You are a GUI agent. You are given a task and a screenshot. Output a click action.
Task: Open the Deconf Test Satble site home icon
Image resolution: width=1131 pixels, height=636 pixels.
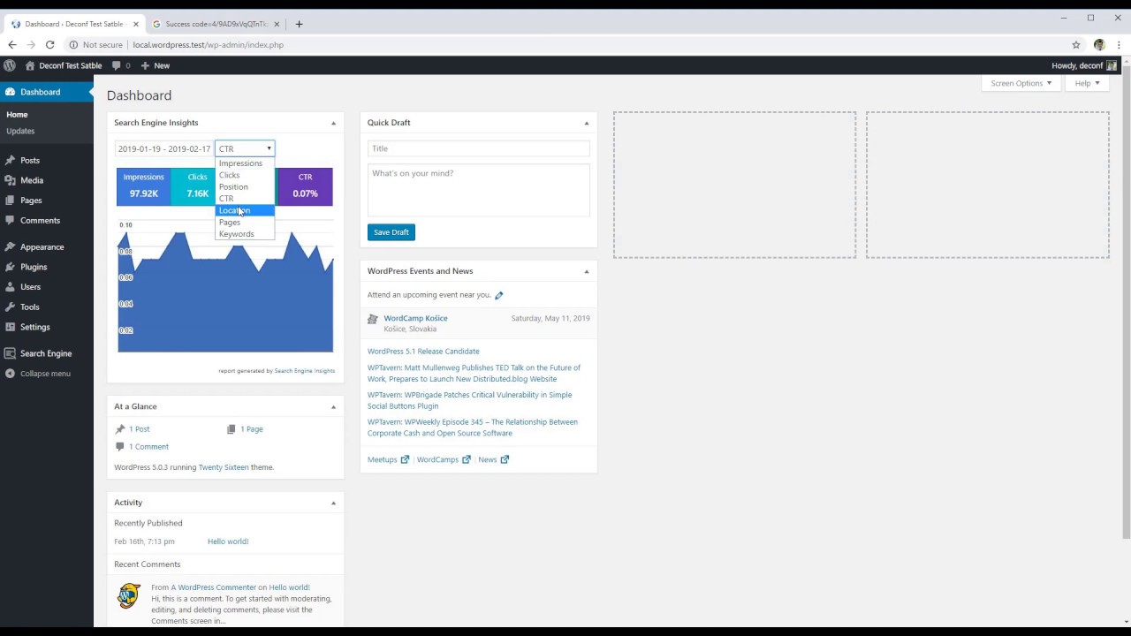pos(30,65)
